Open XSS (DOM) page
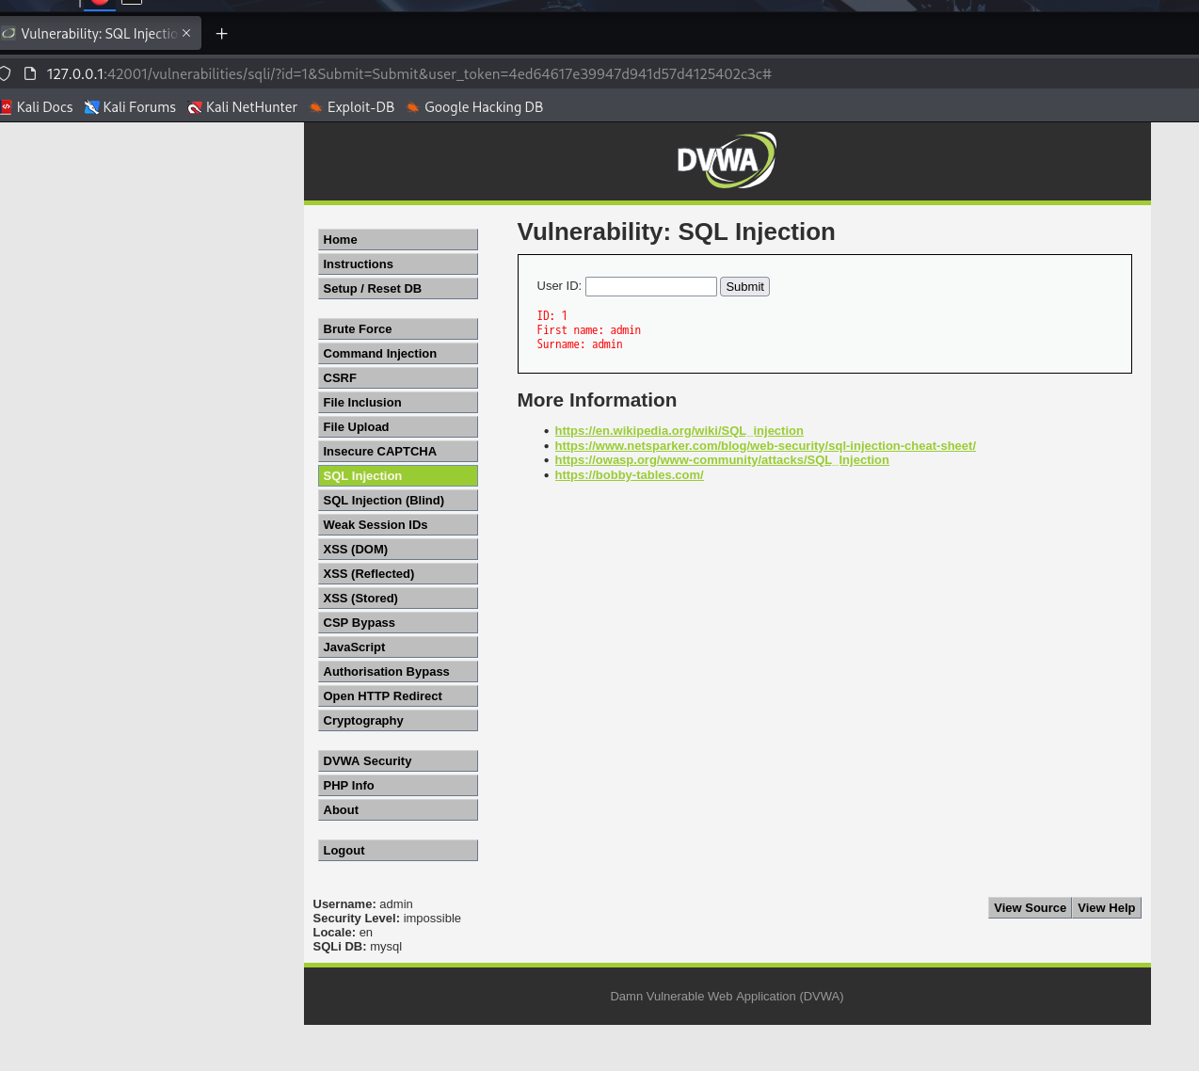This screenshot has width=1199, height=1071. (x=398, y=549)
